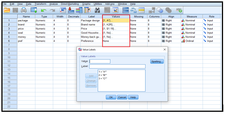Open a data document with folder icon
The image size is (225, 114).
click(7, 10)
